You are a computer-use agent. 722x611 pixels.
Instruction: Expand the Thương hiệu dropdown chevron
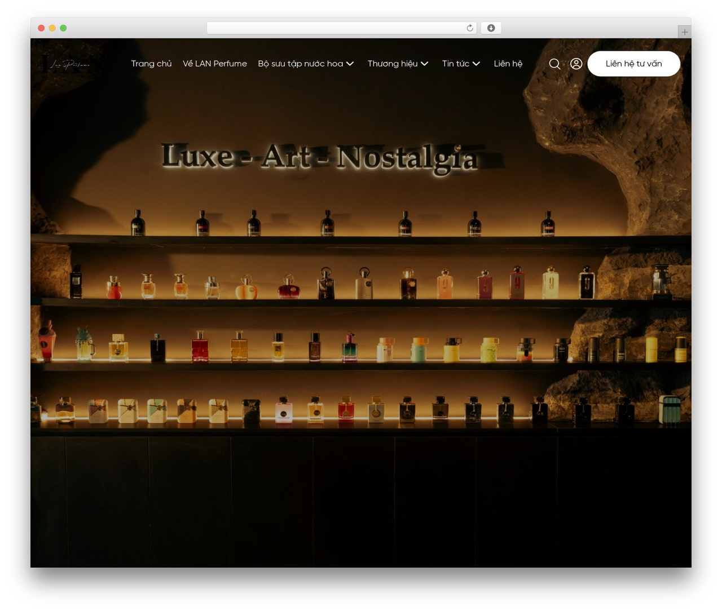tap(424, 64)
